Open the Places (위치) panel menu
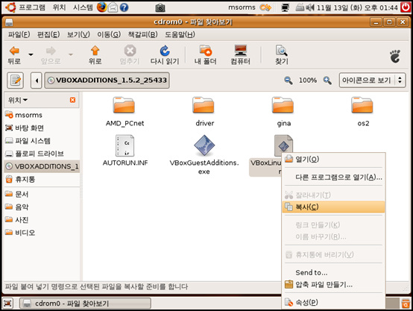 (x=59, y=7)
